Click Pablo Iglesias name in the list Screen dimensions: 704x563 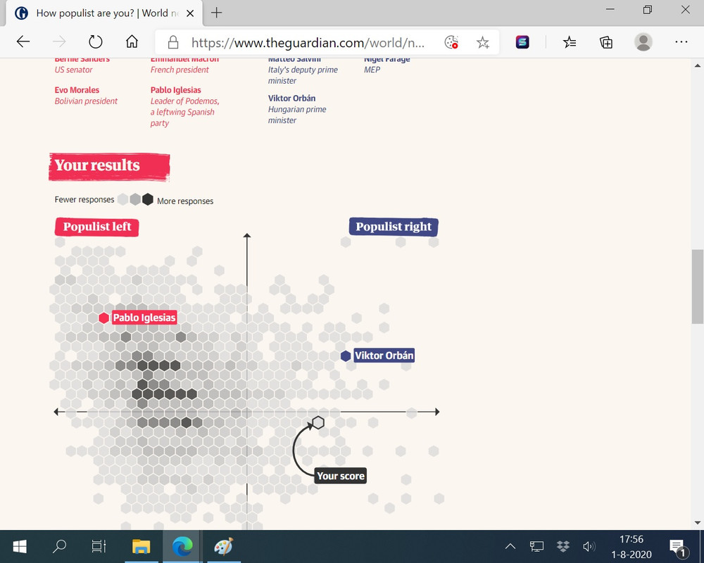click(x=175, y=90)
